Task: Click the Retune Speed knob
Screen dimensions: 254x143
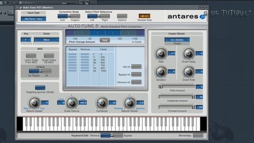Action: click(34, 102)
